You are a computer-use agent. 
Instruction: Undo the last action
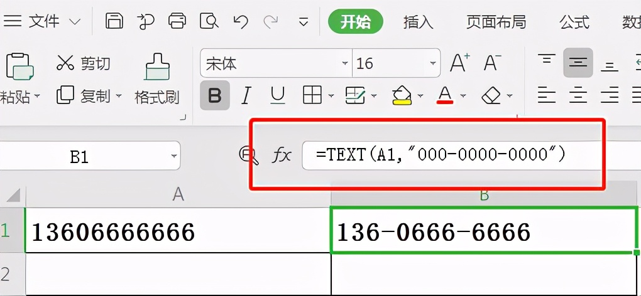[x=240, y=21]
